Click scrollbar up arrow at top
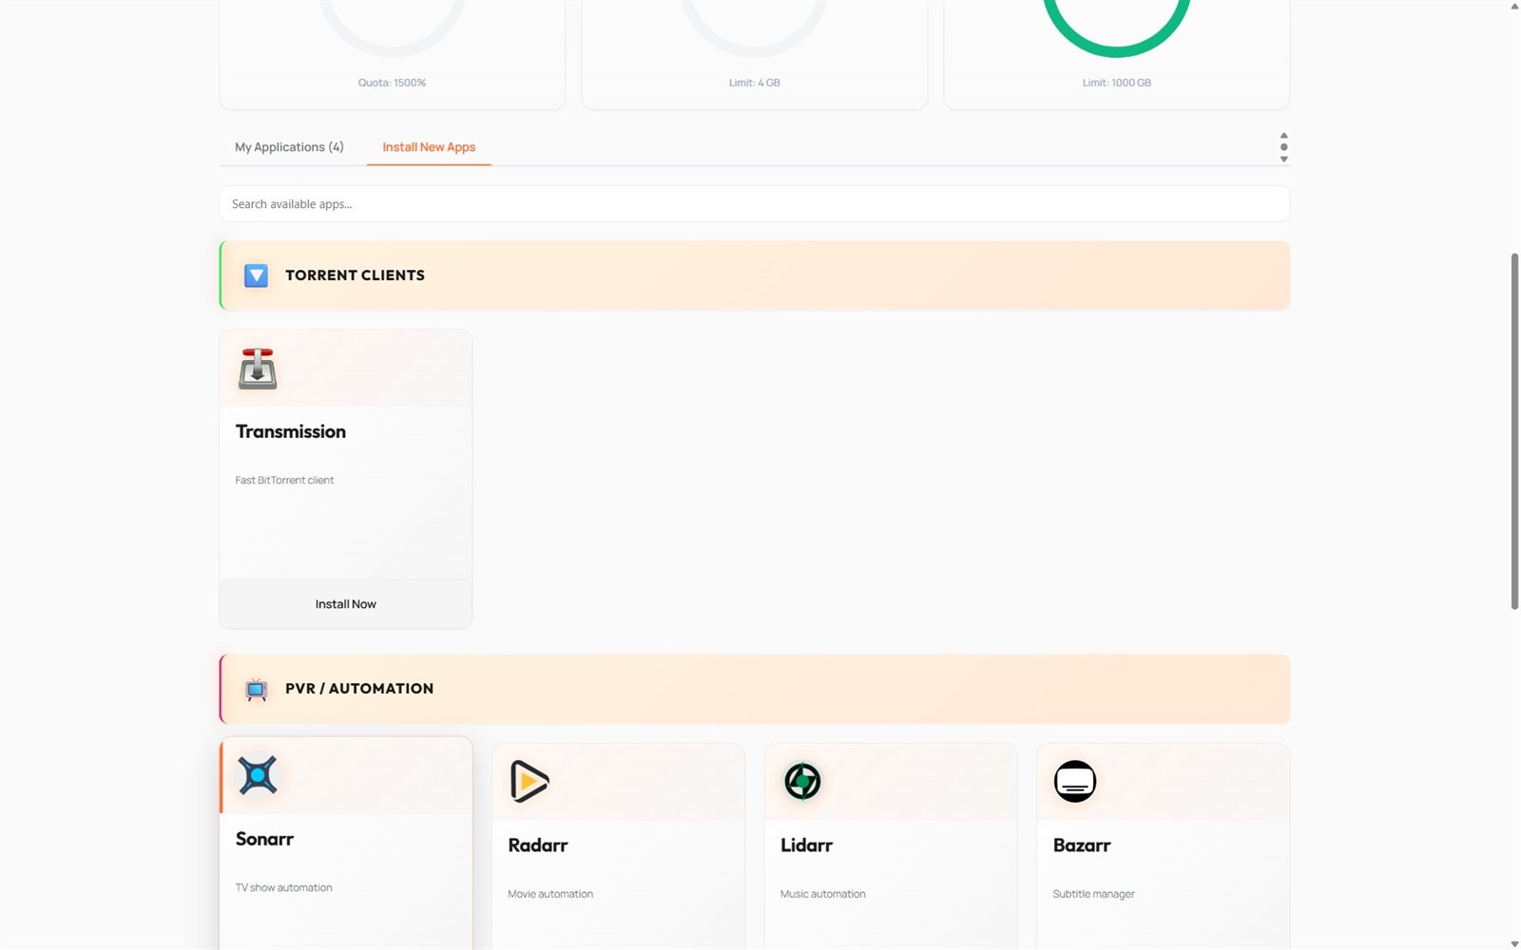1521x950 pixels. click(1514, 7)
